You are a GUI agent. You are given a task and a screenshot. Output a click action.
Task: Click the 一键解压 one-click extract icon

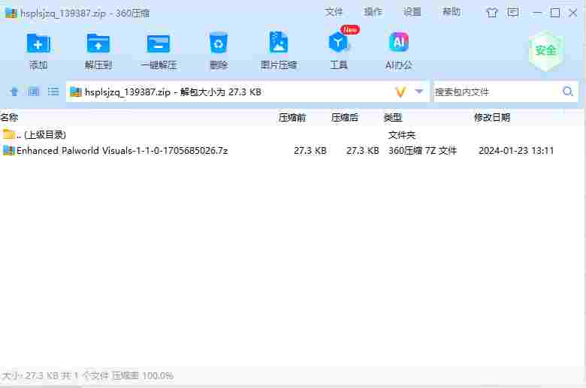click(159, 44)
